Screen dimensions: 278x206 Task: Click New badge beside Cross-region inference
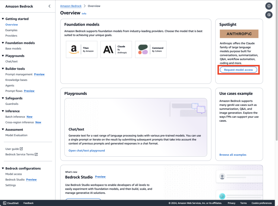pos(38,122)
